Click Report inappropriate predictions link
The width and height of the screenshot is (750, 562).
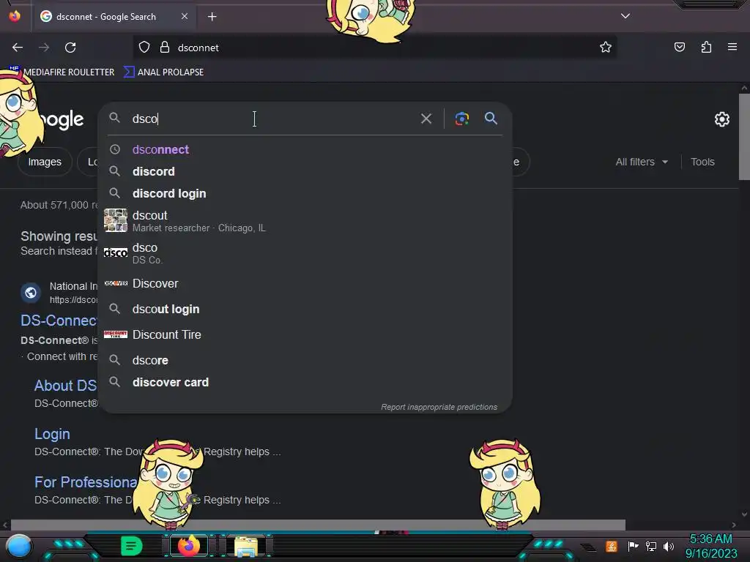439,407
